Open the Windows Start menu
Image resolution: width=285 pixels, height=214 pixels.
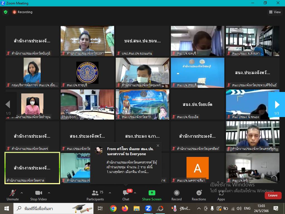(x=7, y=208)
